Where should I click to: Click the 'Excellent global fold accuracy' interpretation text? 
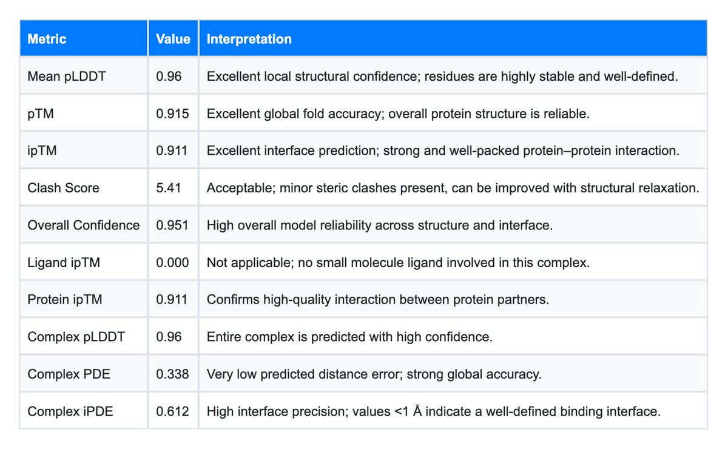(x=398, y=113)
